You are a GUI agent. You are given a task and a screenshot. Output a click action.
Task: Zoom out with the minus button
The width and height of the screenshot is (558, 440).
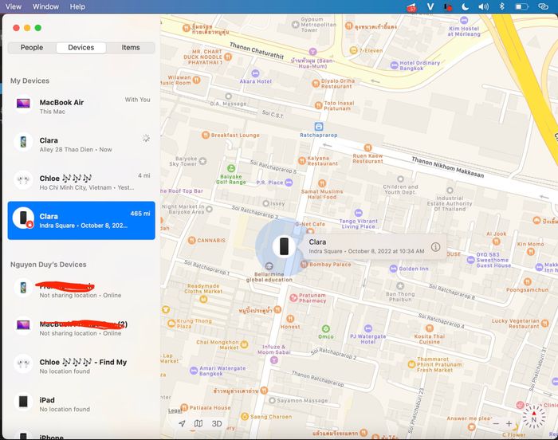(x=496, y=423)
